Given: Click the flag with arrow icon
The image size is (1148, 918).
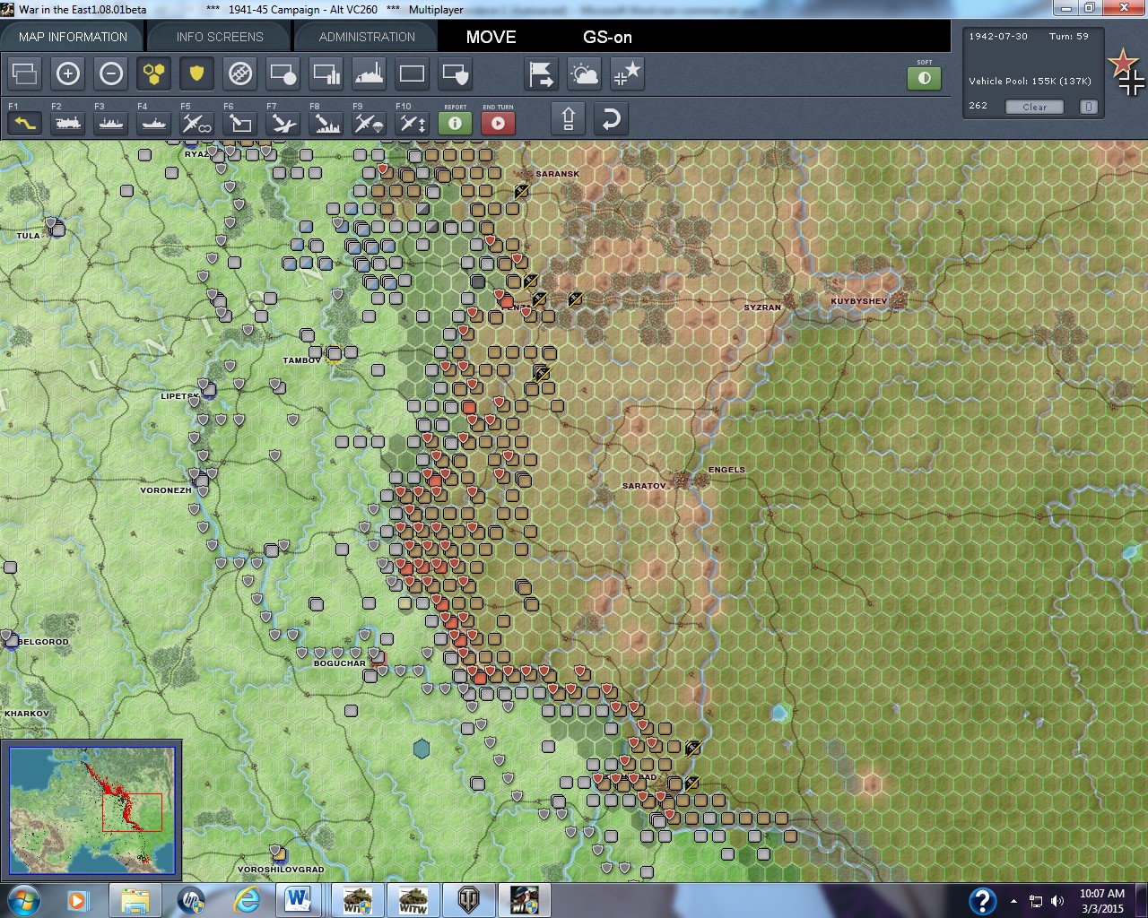Looking at the screenshot, I should [x=542, y=74].
